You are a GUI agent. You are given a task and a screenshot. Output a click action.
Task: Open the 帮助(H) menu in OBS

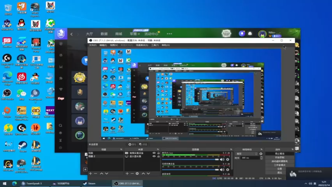coord(166,45)
